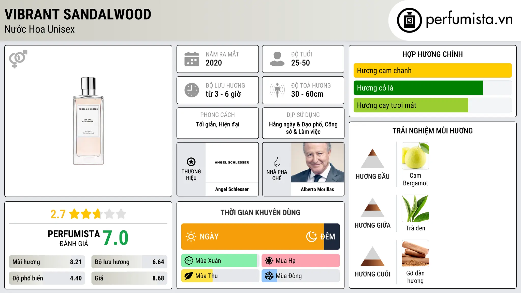Click the Alberto Morillas perfumer photo
The height and width of the screenshot is (293, 521).
pyautogui.click(x=317, y=162)
